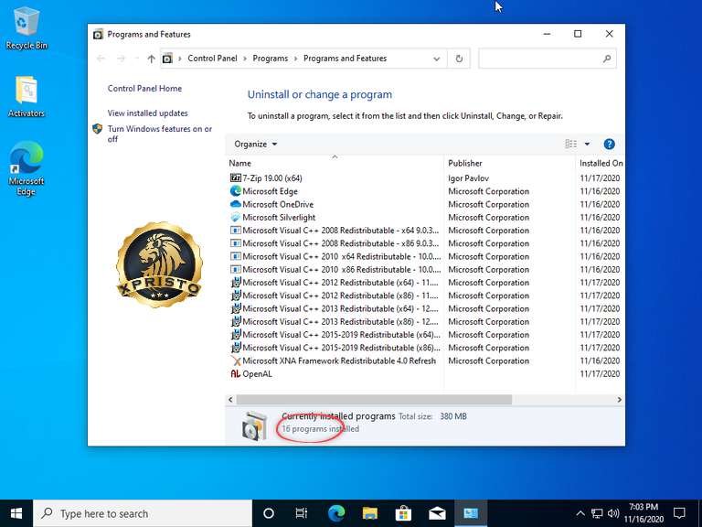Click the Microsoft OneDrive cloud icon
Screen dimensions: 702x527
tap(236, 204)
